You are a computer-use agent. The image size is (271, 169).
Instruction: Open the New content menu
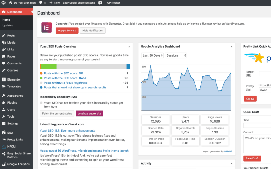(x=55, y=3)
